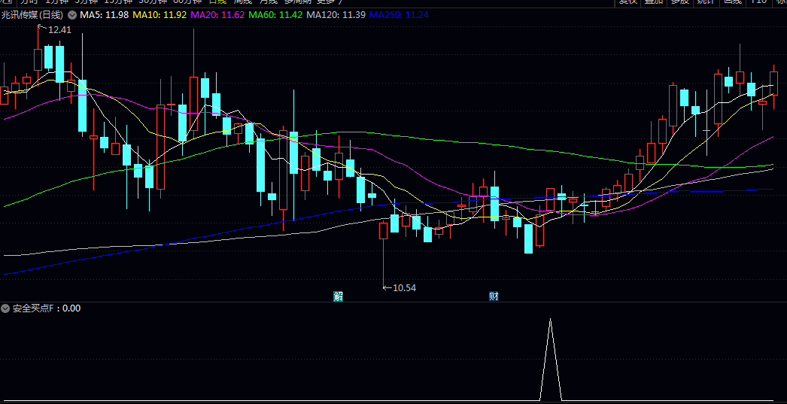Click the yellow MA10 indicator label

coord(160,15)
